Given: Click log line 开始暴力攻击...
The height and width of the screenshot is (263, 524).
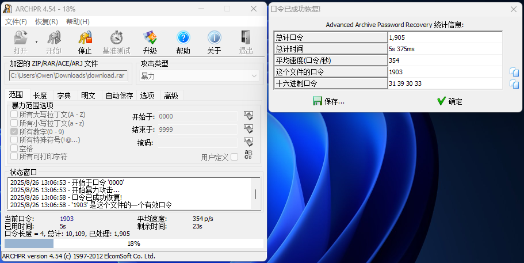Looking at the screenshot, I should pyautogui.click(x=65, y=190).
